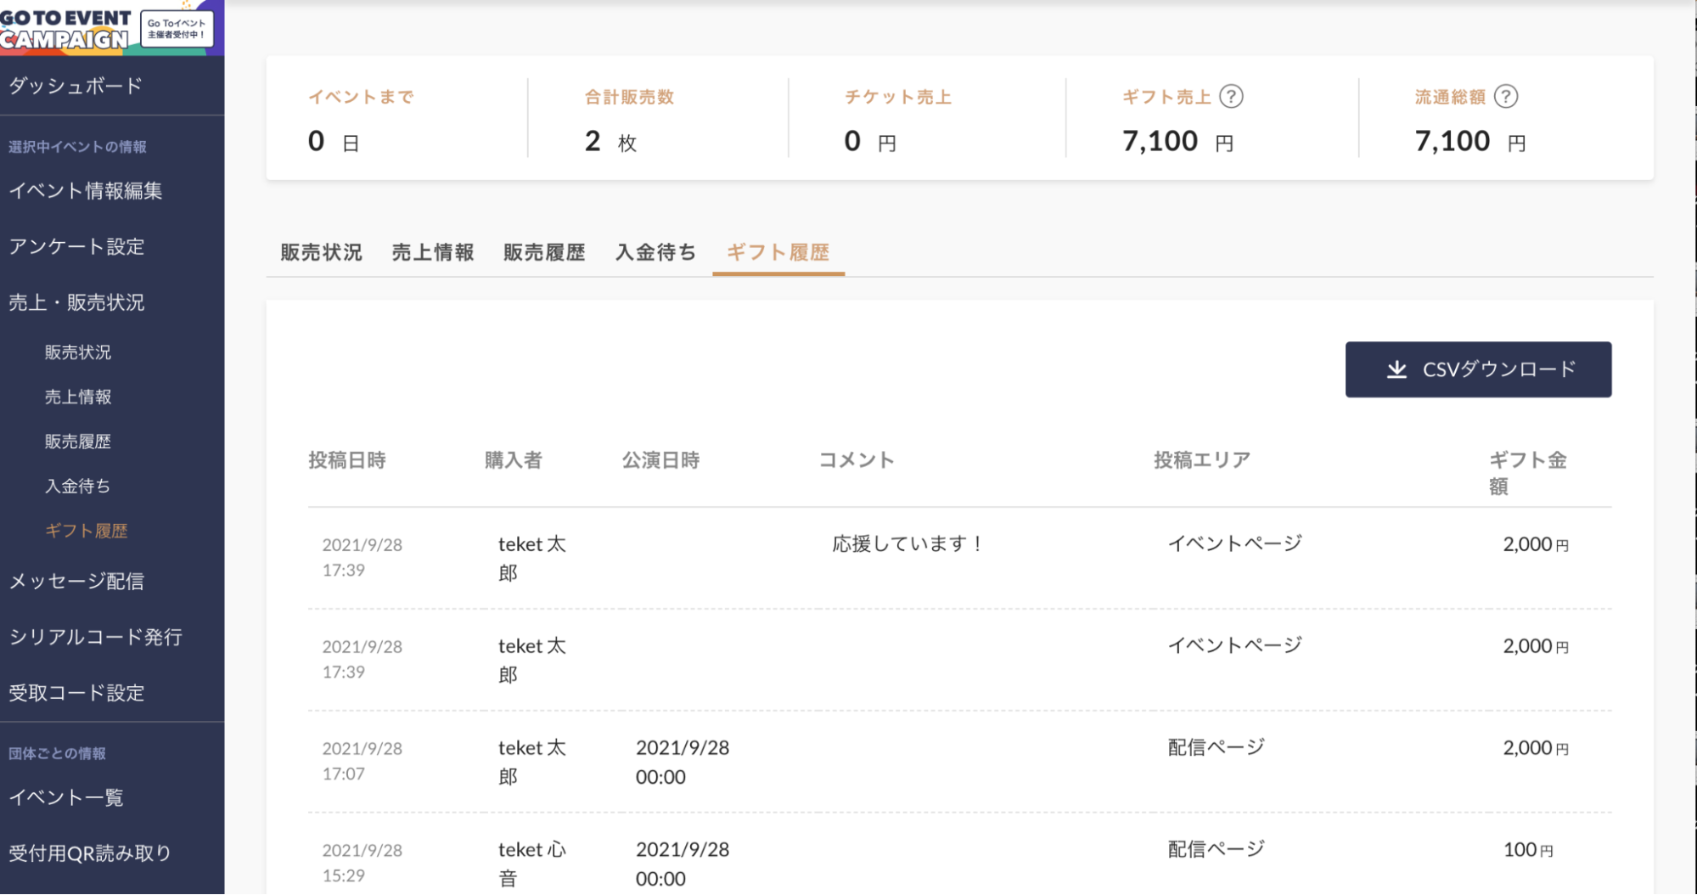Open ダッシュボード in the sidebar
This screenshot has height=895, width=1697.
coord(76,86)
